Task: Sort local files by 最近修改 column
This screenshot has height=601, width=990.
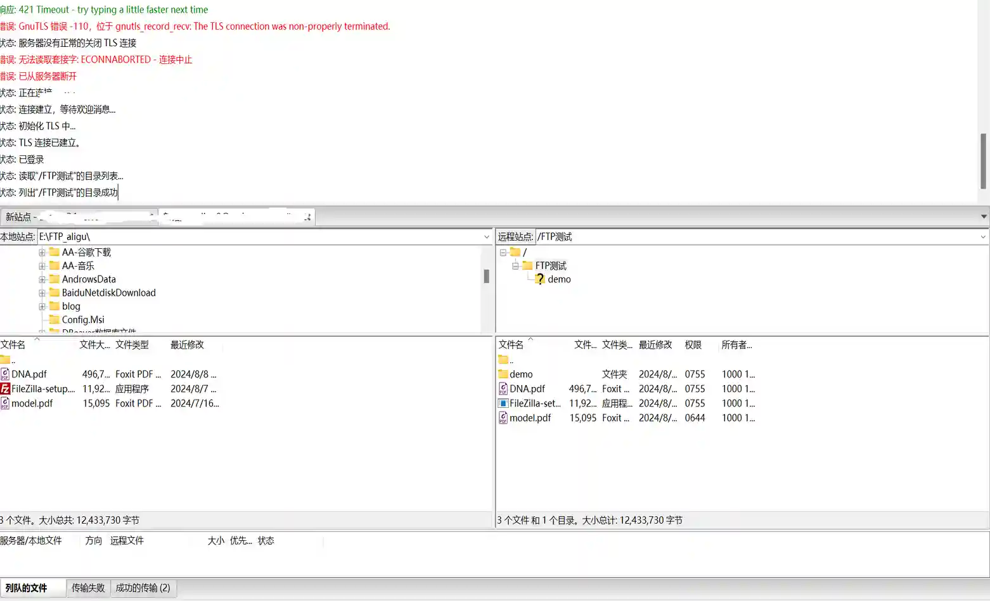Action: 187,345
